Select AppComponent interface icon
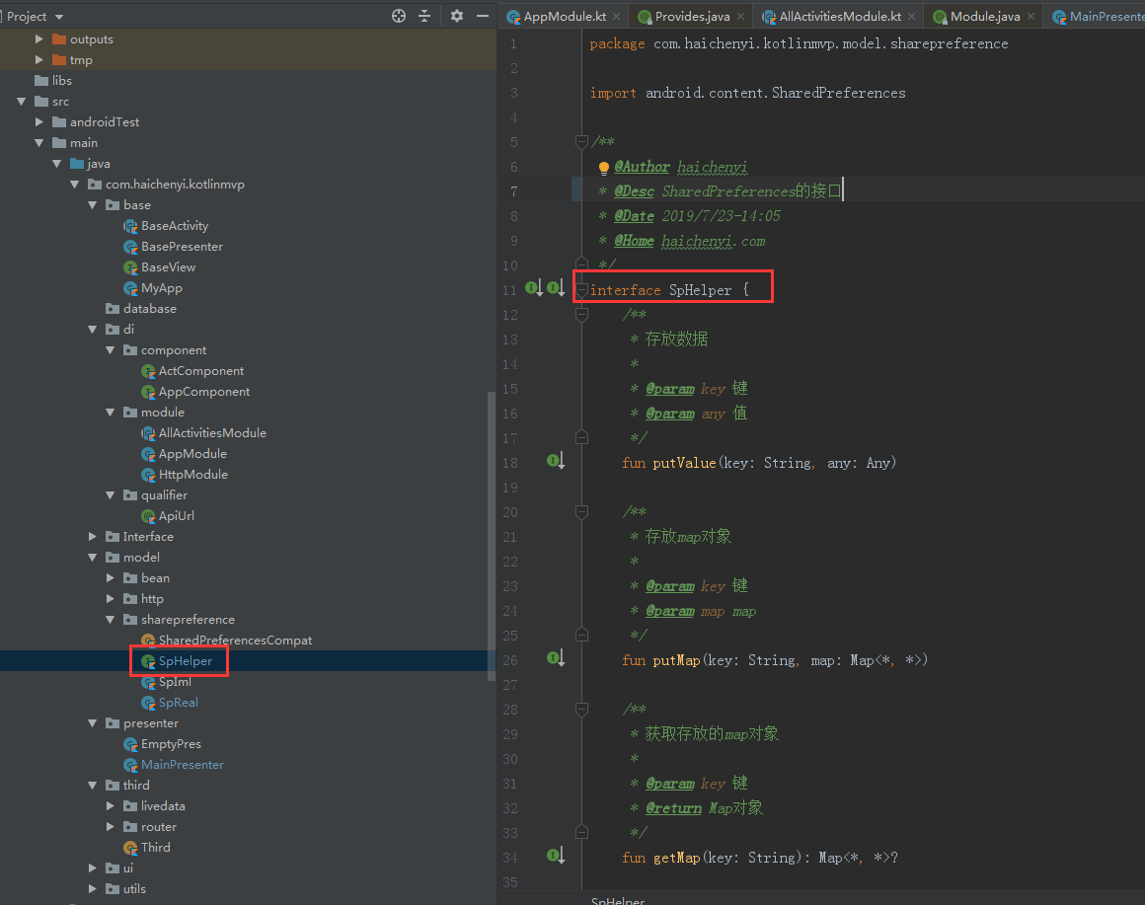1145x905 pixels. (x=148, y=392)
